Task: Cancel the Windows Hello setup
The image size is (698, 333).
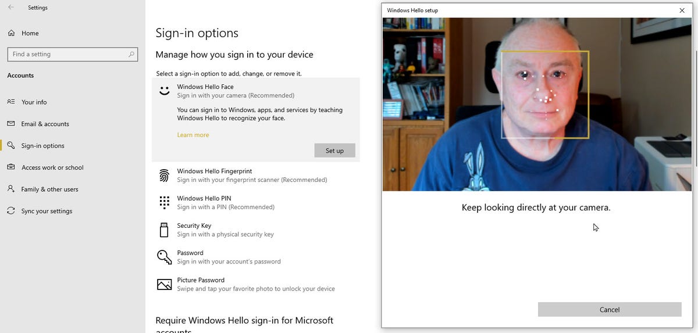Action: (610, 310)
